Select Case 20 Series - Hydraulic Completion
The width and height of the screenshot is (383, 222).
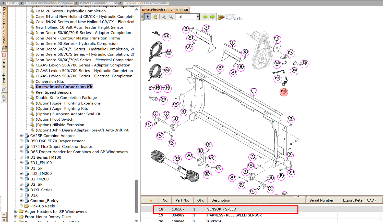70,11
